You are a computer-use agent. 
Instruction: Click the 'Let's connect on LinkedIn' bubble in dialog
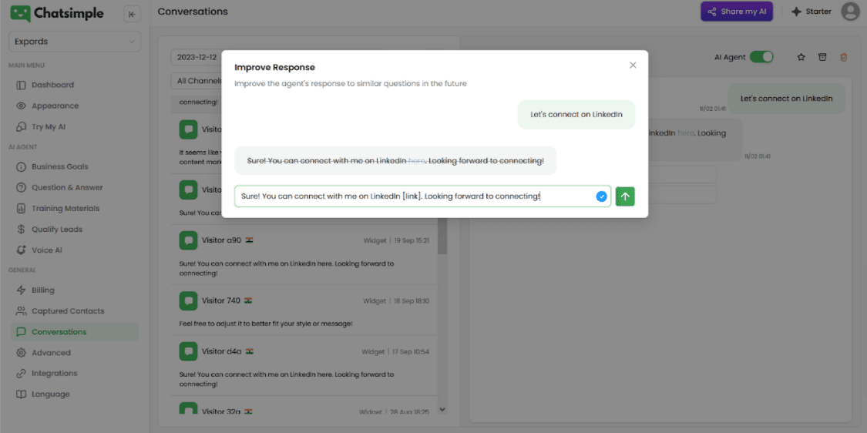[576, 115]
